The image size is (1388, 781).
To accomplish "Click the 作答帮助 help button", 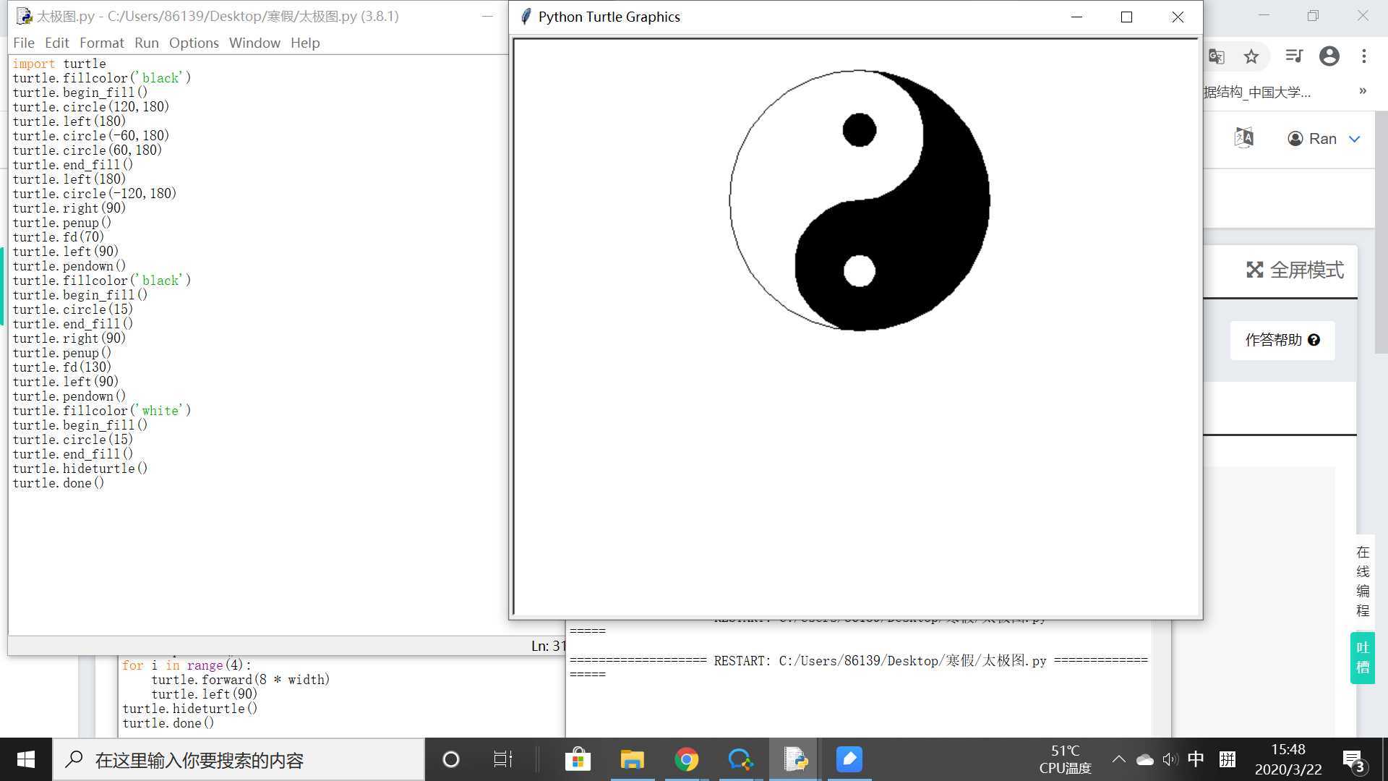I will click(x=1282, y=340).
